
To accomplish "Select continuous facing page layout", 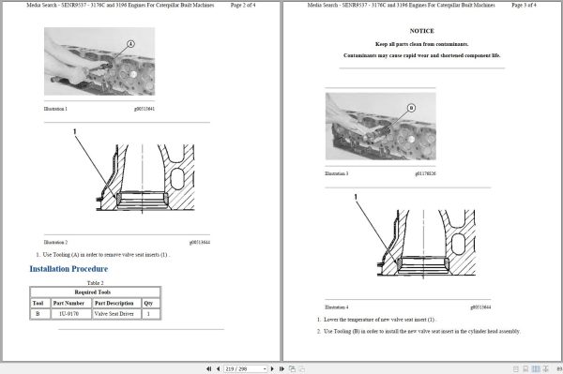I will 545,368.
